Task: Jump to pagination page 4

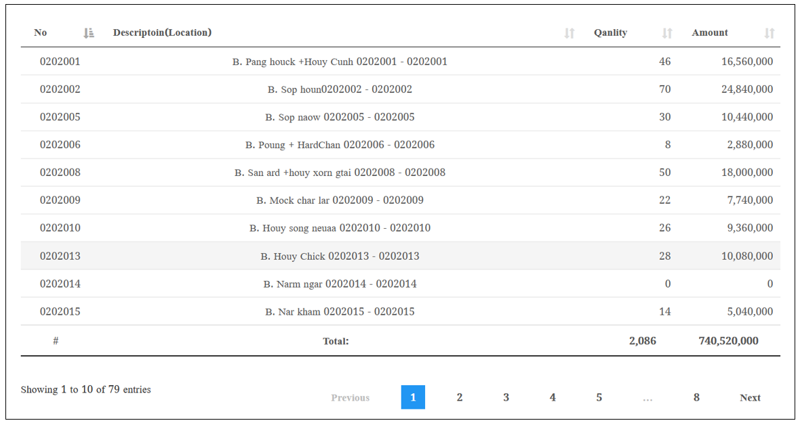Action: (553, 397)
